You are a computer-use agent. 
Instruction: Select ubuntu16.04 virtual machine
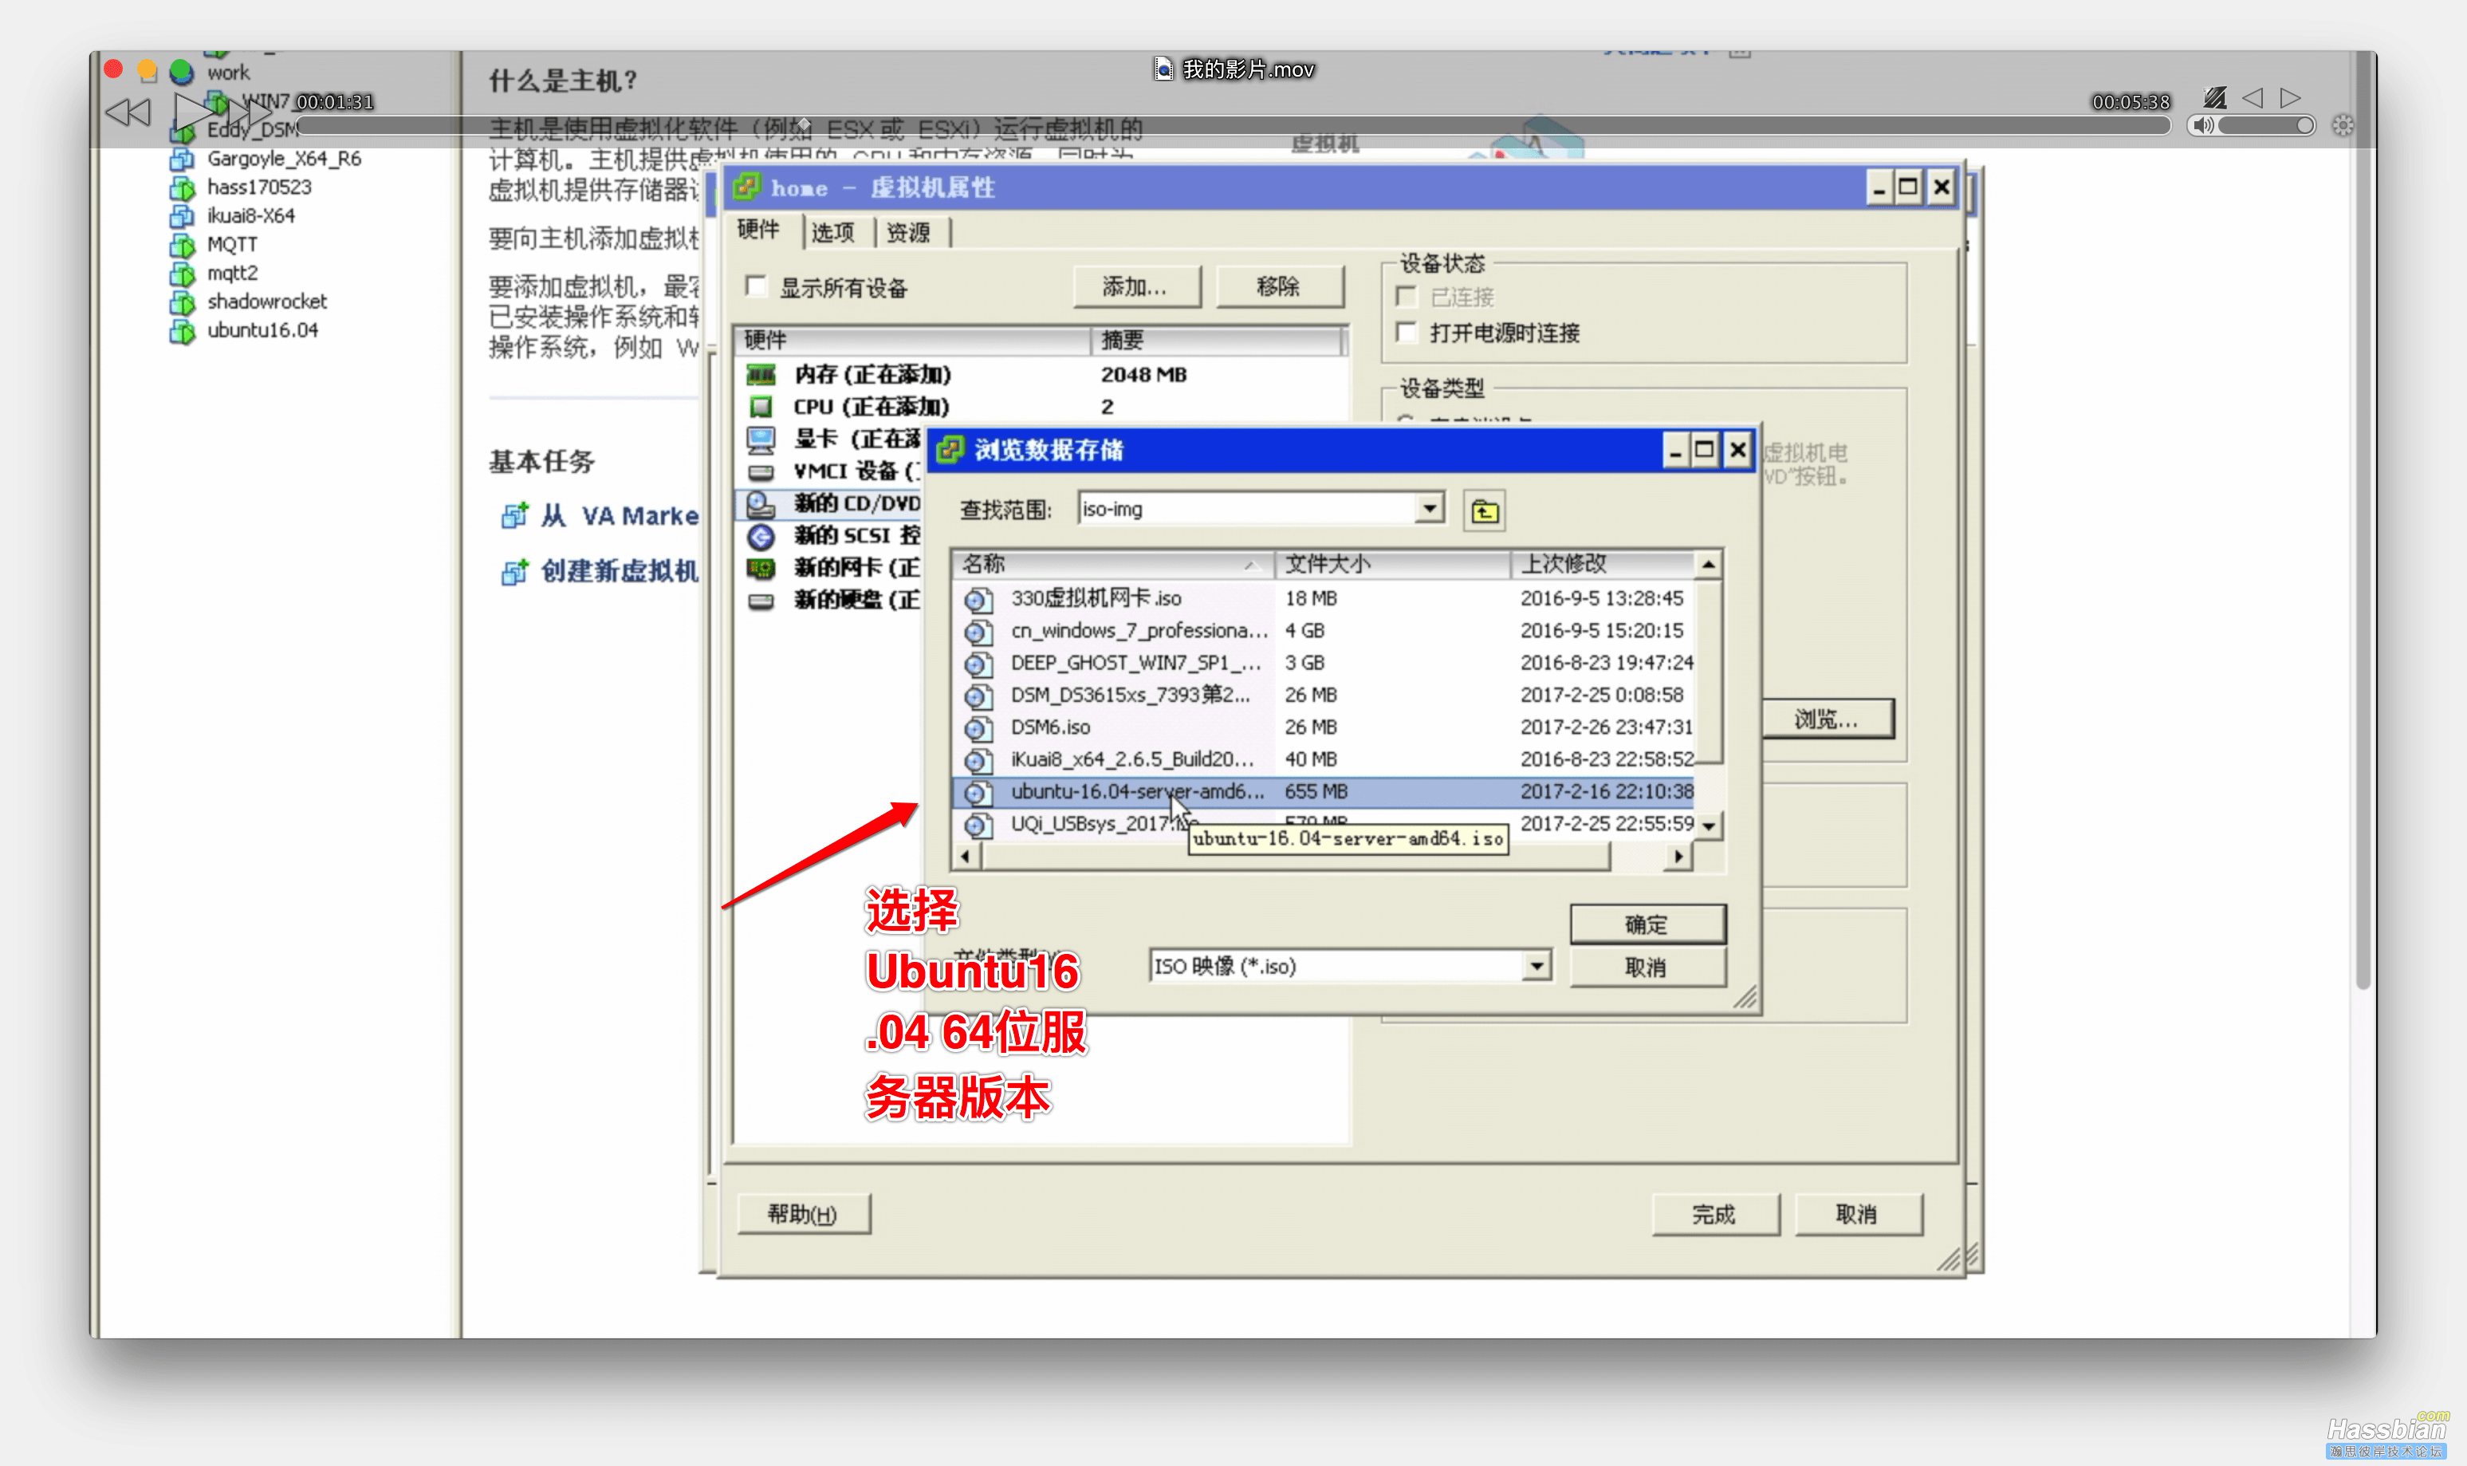coord(262,330)
